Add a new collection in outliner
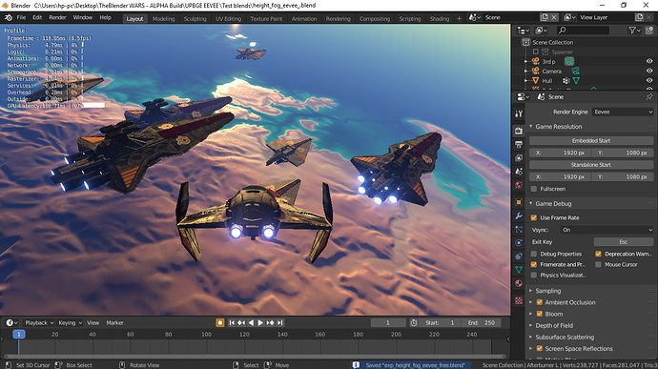The width and height of the screenshot is (658, 369). pyautogui.click(x=649, y=31)
